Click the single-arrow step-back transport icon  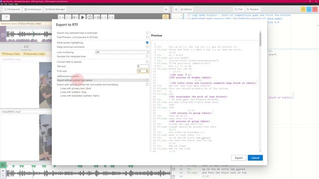tap(68, 17)
